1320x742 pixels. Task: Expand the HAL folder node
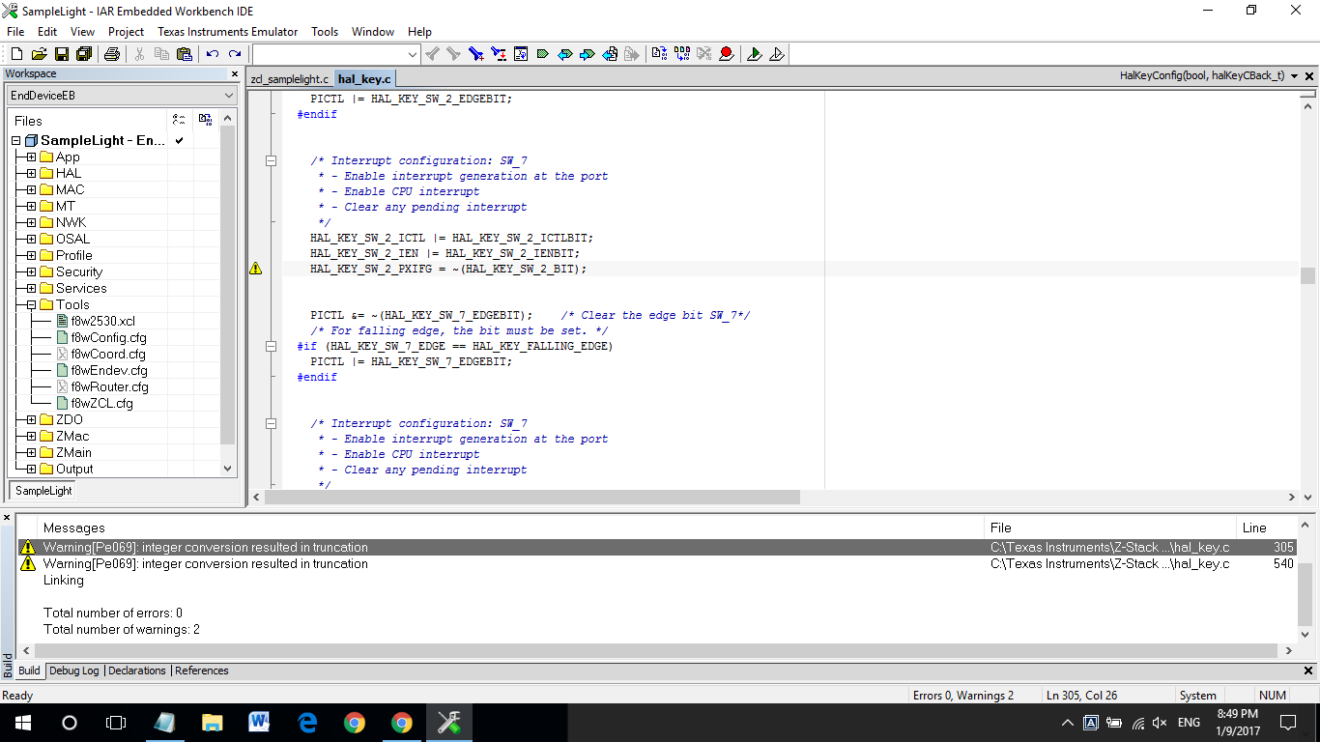[x=31, y=173]
